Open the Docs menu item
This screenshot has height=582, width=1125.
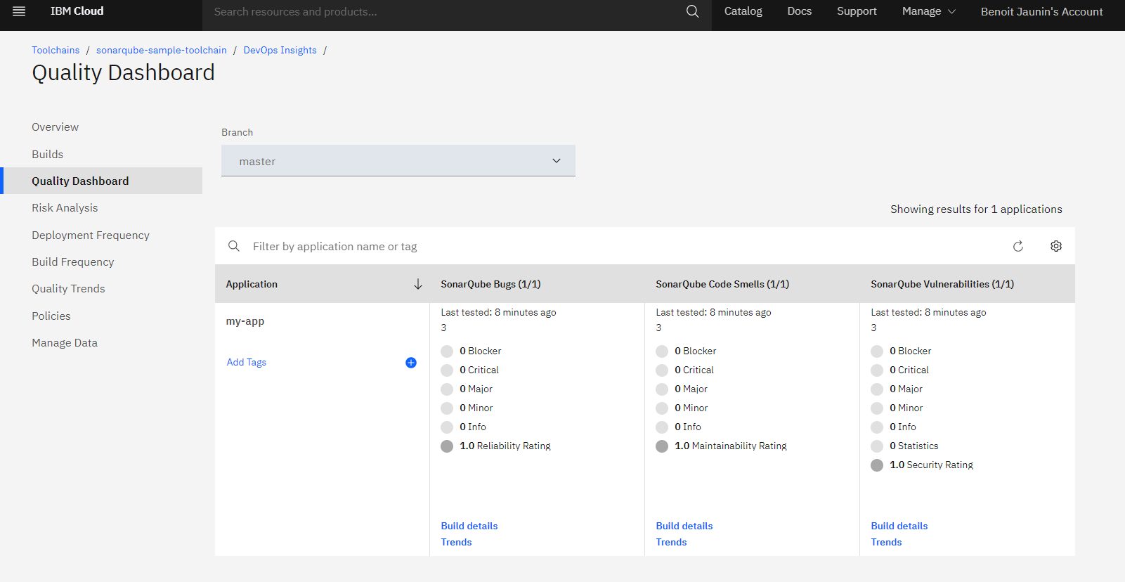[799, 11]
